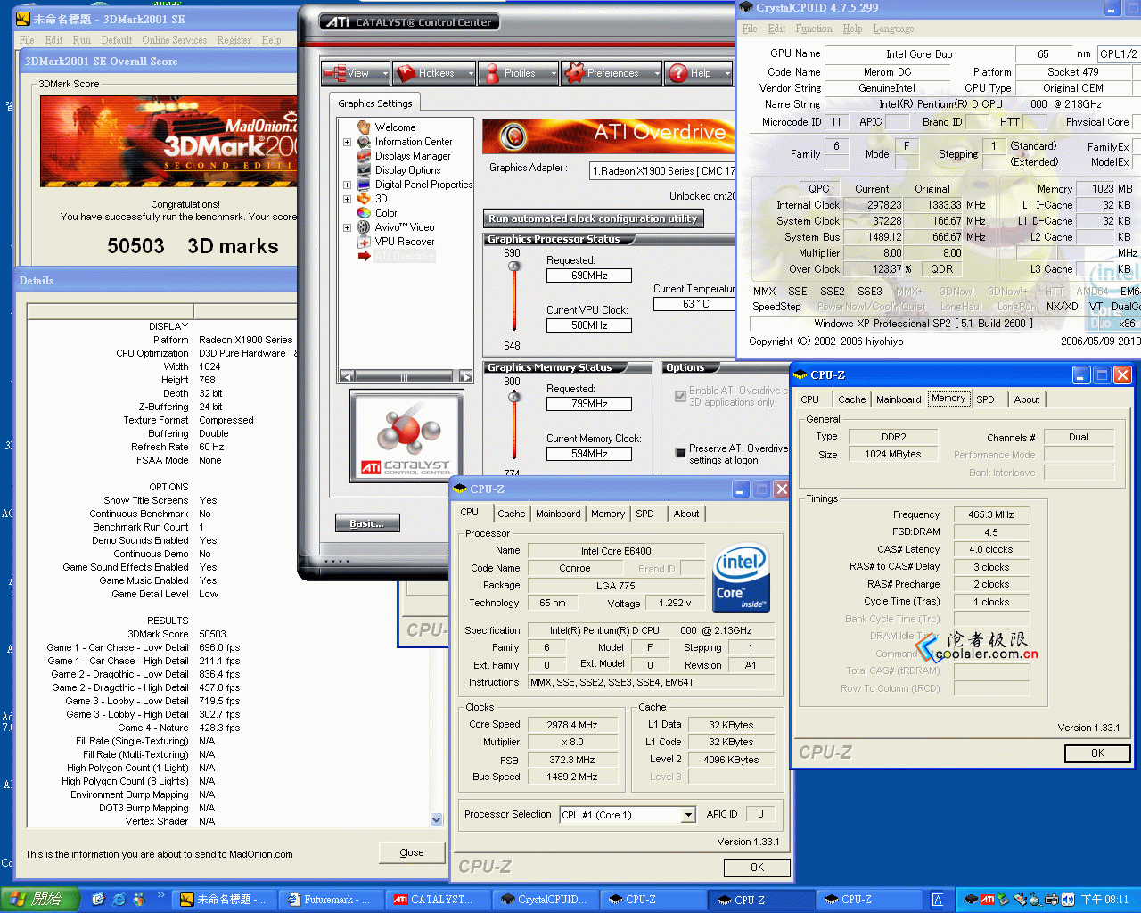Open the Function menu in CrystalCPUID
The width and height of the screenshot is (1141, 913).
pos(813,29)
